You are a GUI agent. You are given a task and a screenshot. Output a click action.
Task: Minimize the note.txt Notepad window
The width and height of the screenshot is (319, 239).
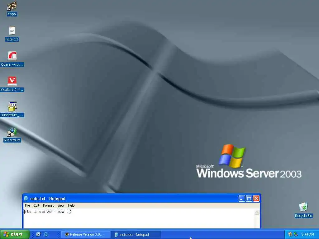[242, 198]
